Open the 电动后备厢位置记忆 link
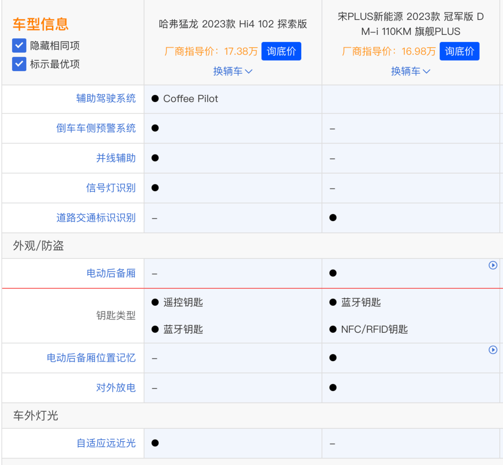The height and width of the screenshot is (465, 503). point(91,357)
